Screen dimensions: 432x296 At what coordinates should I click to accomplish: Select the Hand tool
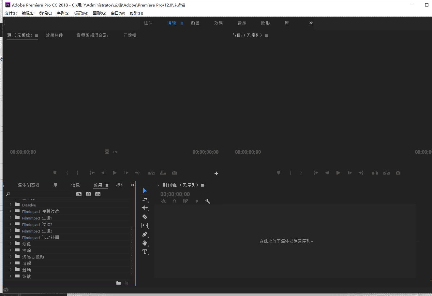(145, 243)
